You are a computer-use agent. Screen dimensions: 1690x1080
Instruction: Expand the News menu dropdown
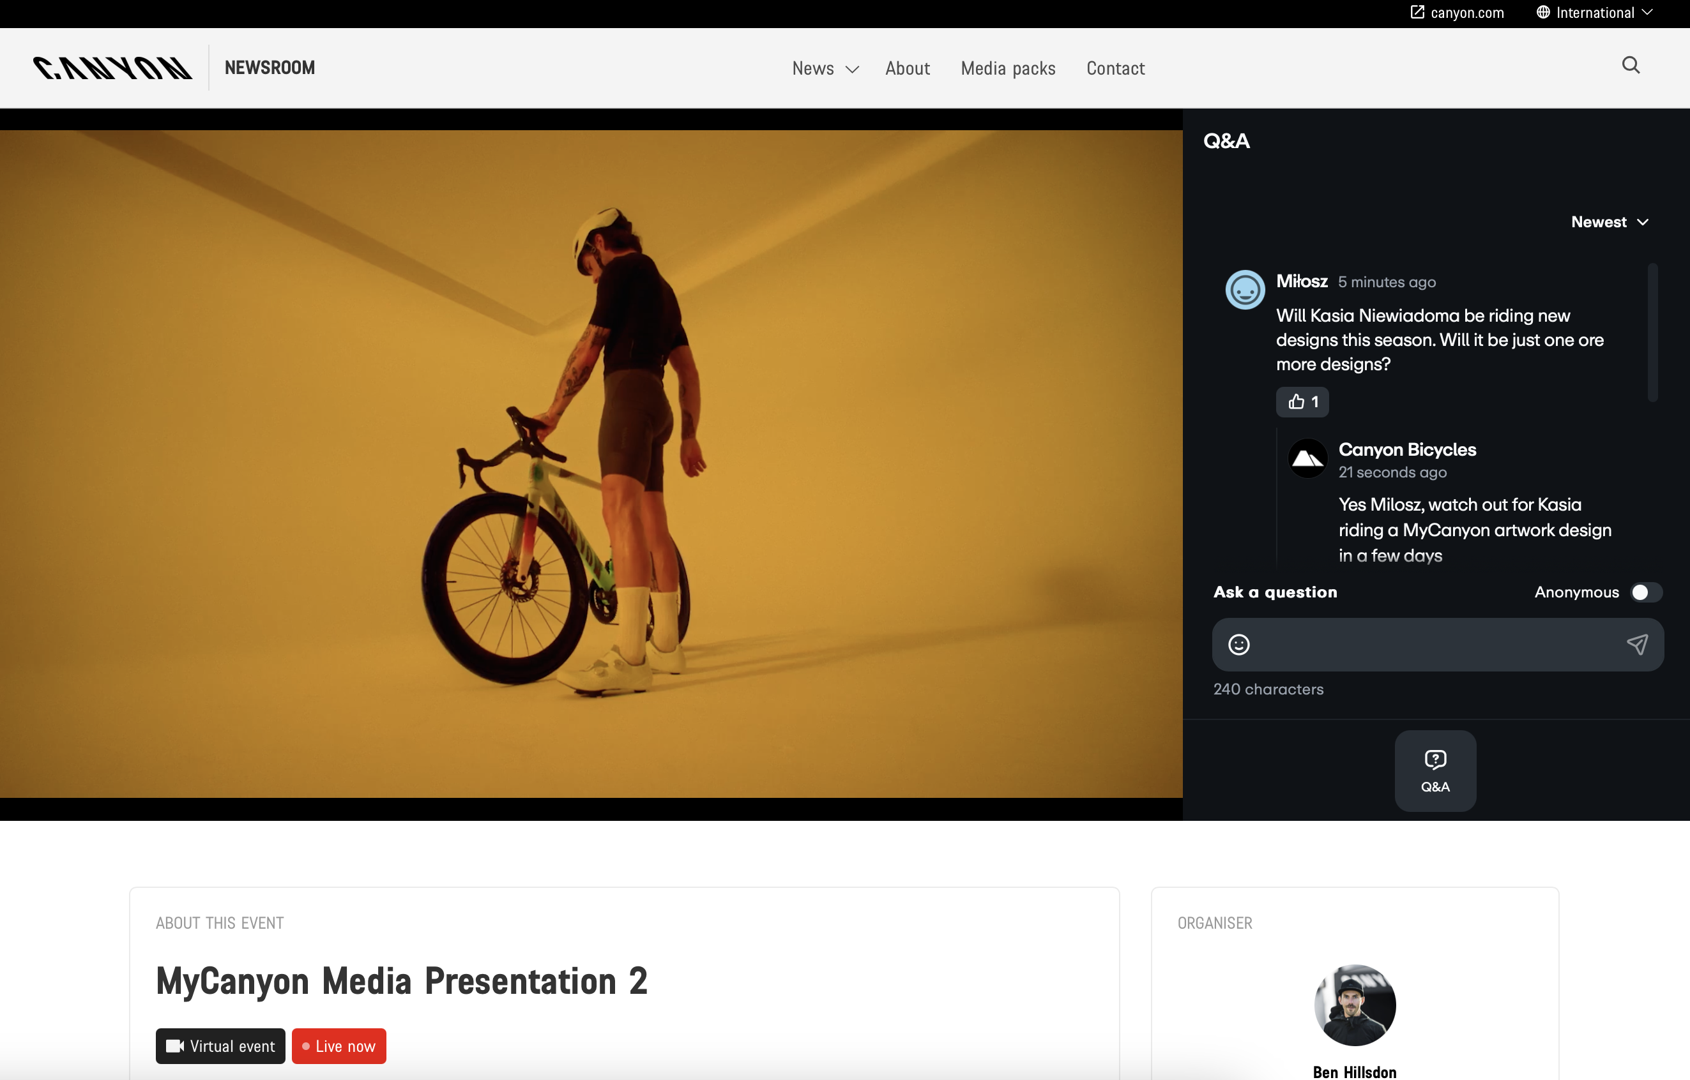coord(825,69)
